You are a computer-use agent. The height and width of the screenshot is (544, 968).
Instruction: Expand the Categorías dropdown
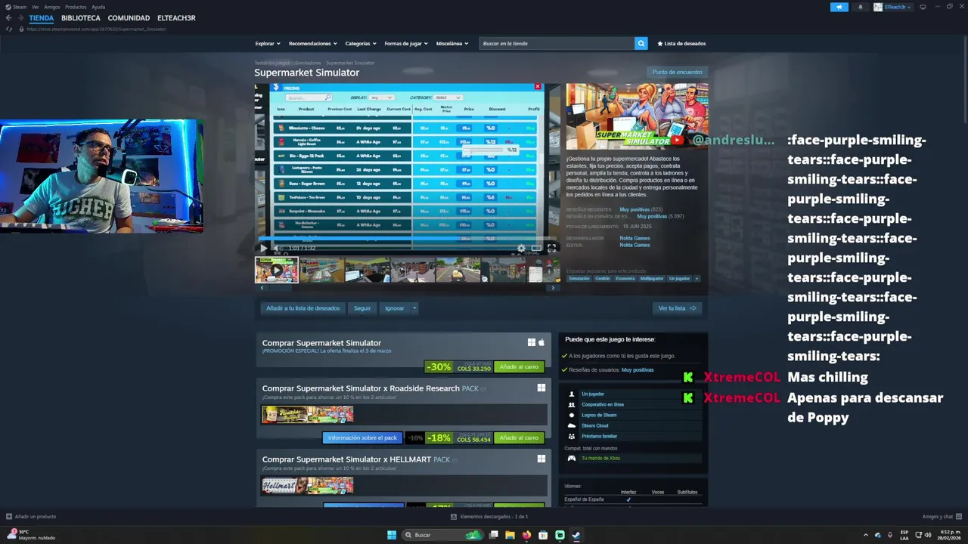[361, 43]
